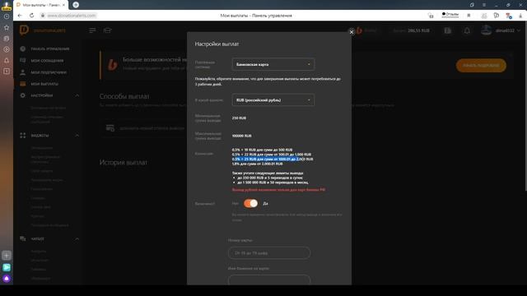Click the add new payout method card icon
Viewport: 527px width, 296px height.
point(110,128)
